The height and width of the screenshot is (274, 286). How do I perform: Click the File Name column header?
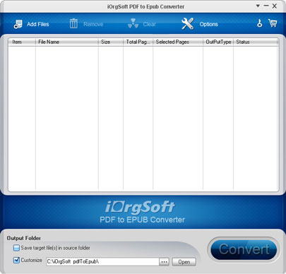(67, 42)
